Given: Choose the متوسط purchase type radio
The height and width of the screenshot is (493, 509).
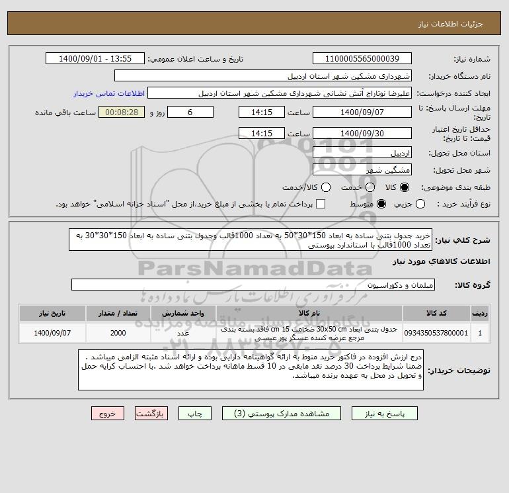Looking at the screenshot, I should tap(381, 204).
